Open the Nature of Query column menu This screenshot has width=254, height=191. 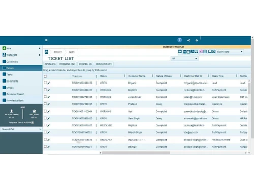tap(180, 76)
